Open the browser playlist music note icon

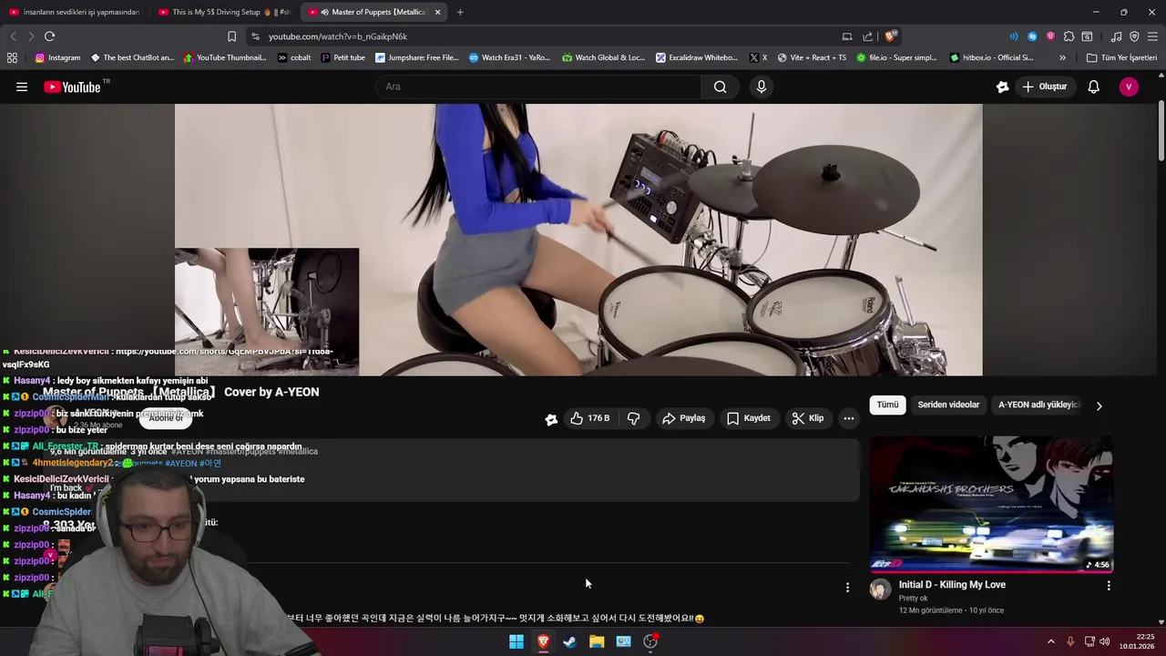tap(1116, 36)
